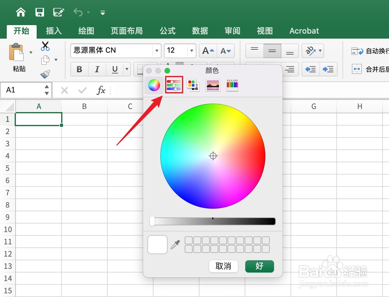Screen dimensions: 389x297
Task: Open Customize Quick Access Toolbar menu
Action: click(103, 13)
